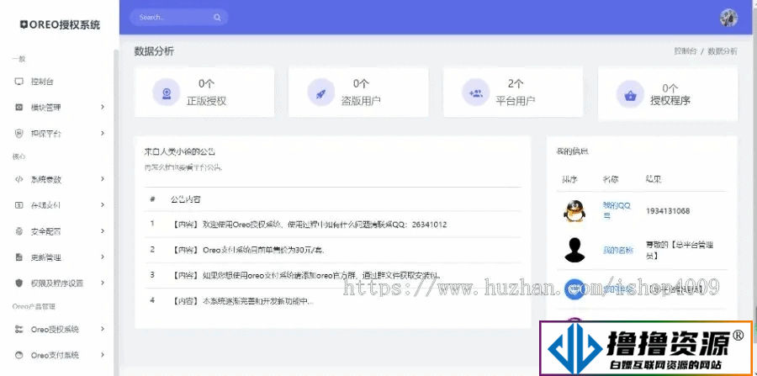
Task: Click the 平台用户 card people icon
Action: (475, 93)
